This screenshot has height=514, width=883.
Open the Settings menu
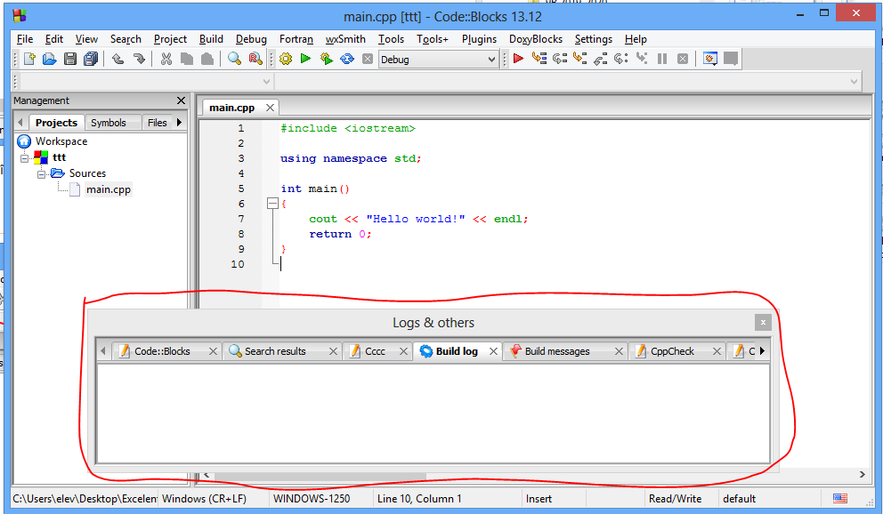(x=594, y=39)
